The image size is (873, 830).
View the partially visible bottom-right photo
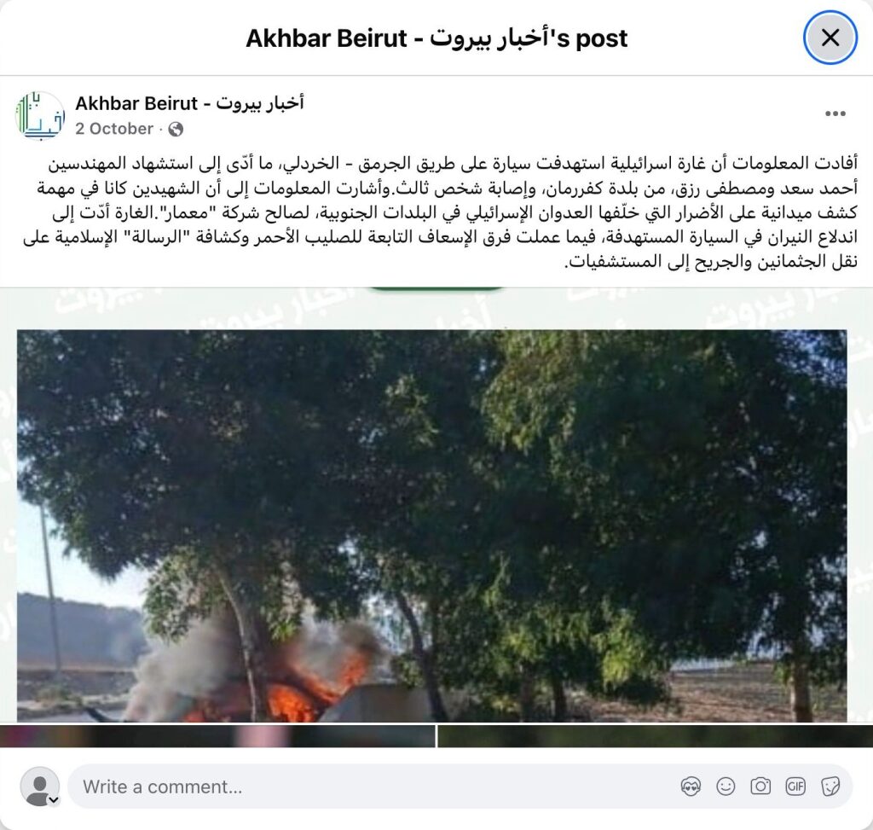[x=656, y=736]
